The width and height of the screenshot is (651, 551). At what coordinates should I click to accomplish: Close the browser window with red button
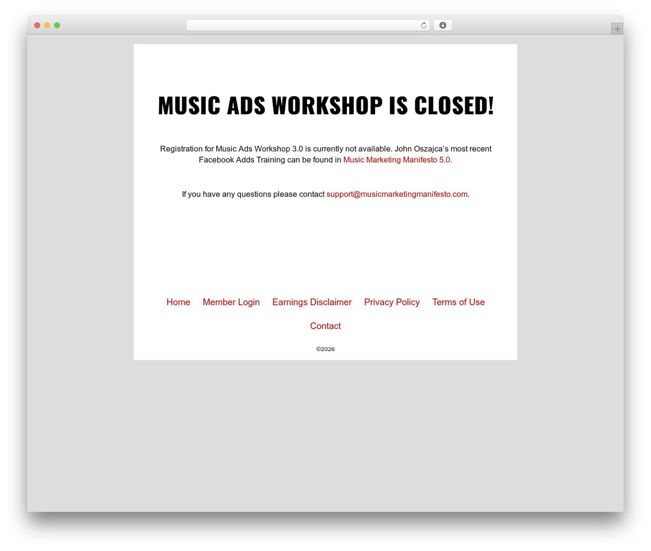(37, 25)
